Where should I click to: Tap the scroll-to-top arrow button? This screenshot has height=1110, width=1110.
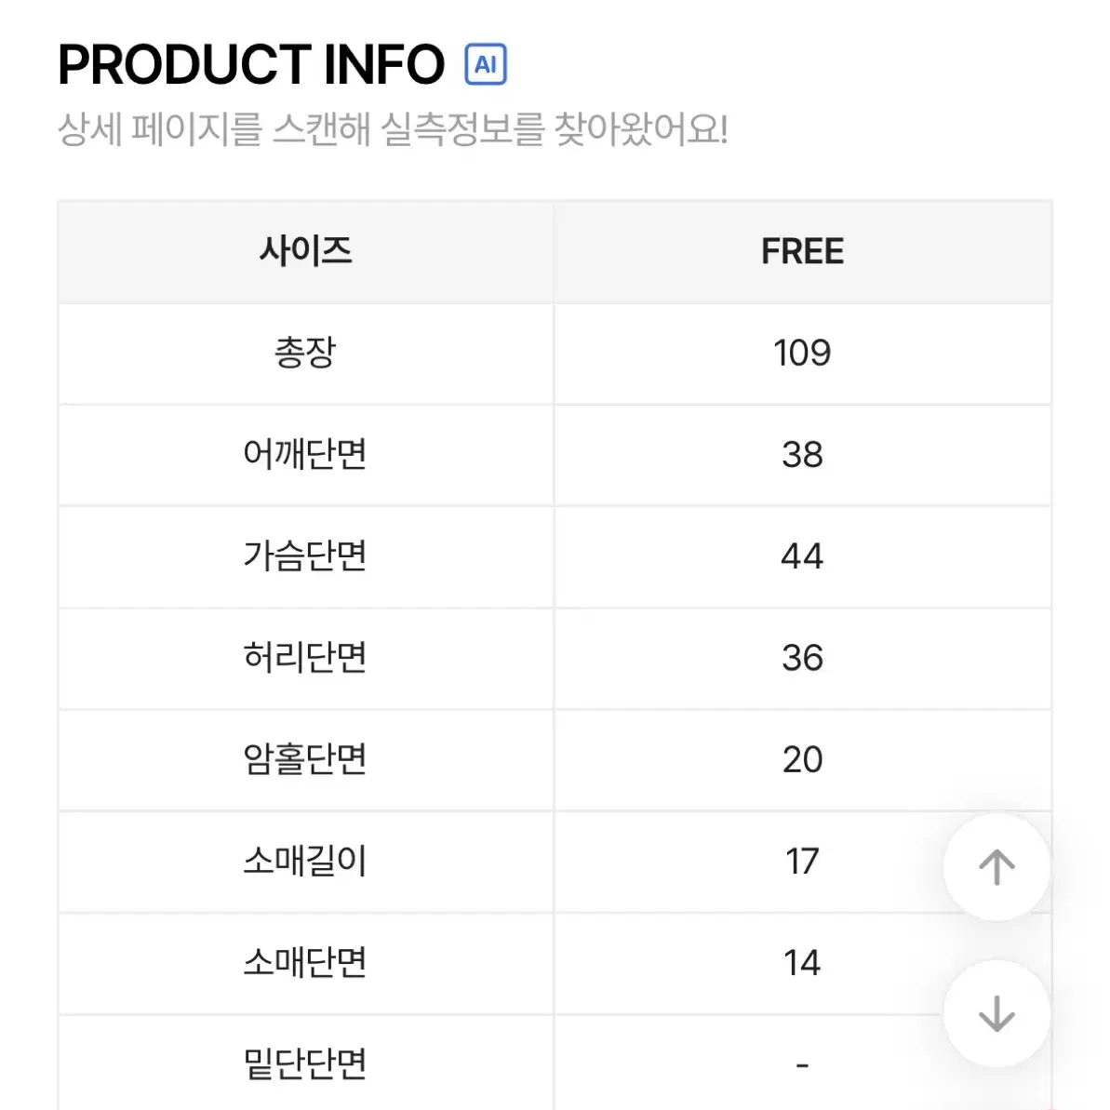[996, 866]
